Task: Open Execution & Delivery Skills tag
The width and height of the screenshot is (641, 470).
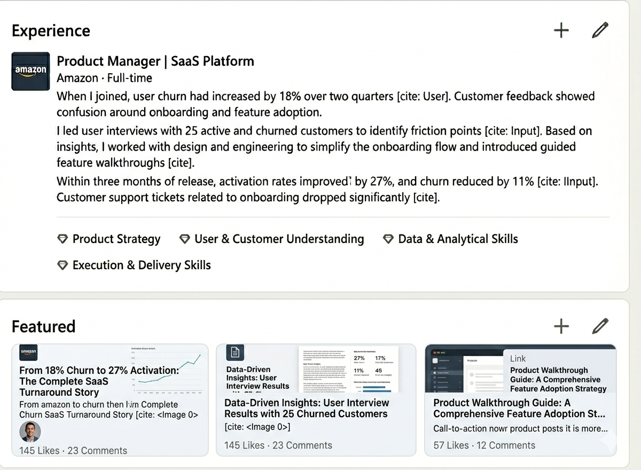Action: click(142, 265)
